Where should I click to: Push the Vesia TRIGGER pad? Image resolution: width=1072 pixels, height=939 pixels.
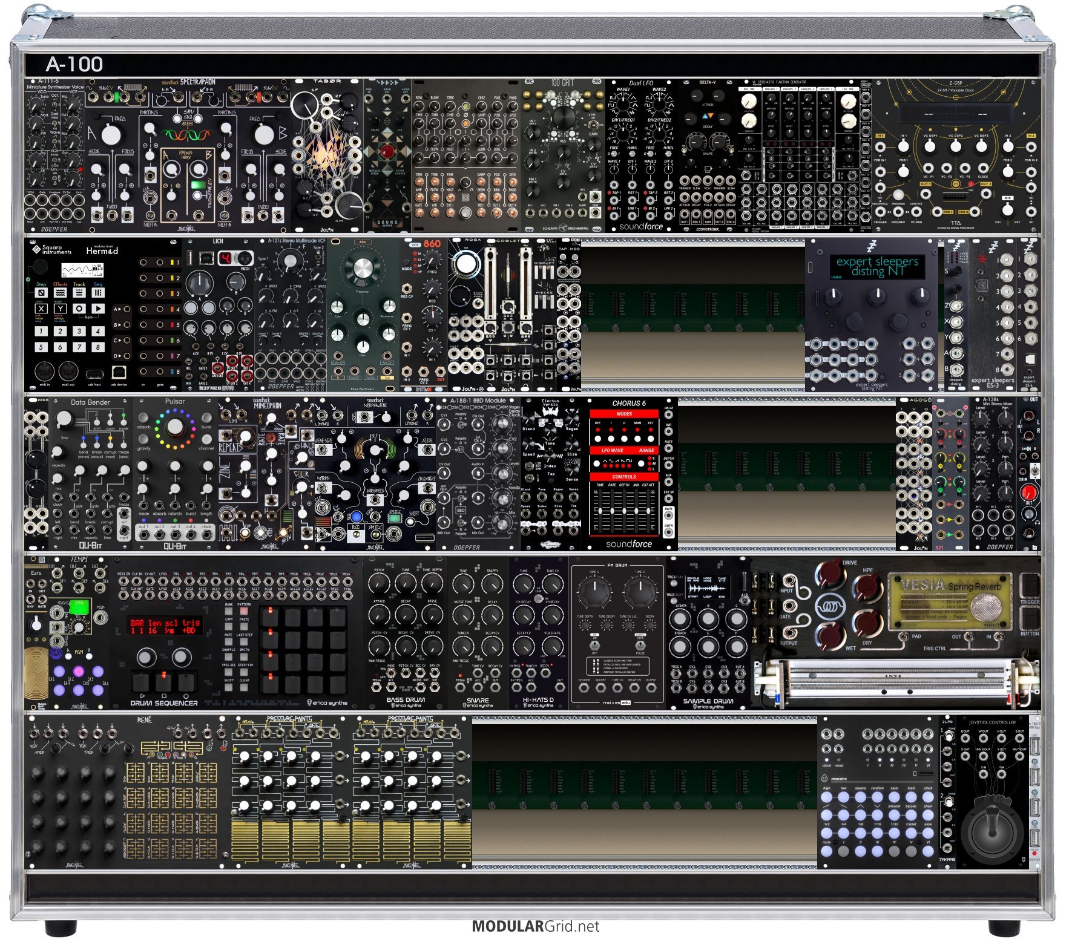(x=1030, y=585)
